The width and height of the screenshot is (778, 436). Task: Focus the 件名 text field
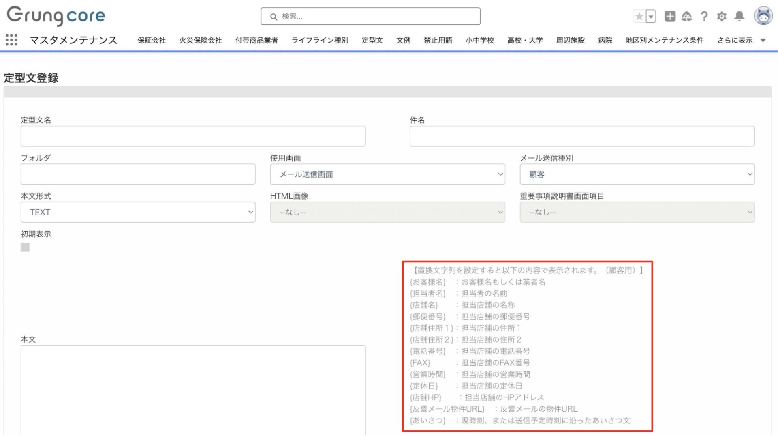pos(582,136)
